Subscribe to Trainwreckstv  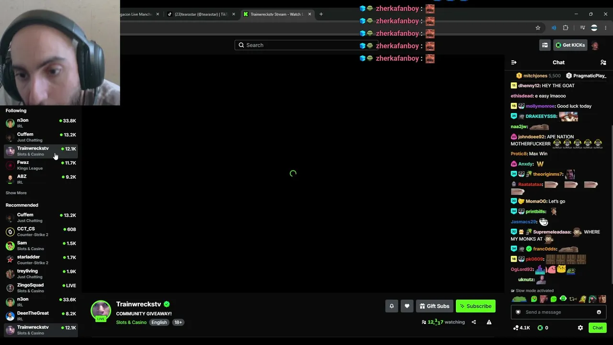pyautogui.click(x=476, y=306)
